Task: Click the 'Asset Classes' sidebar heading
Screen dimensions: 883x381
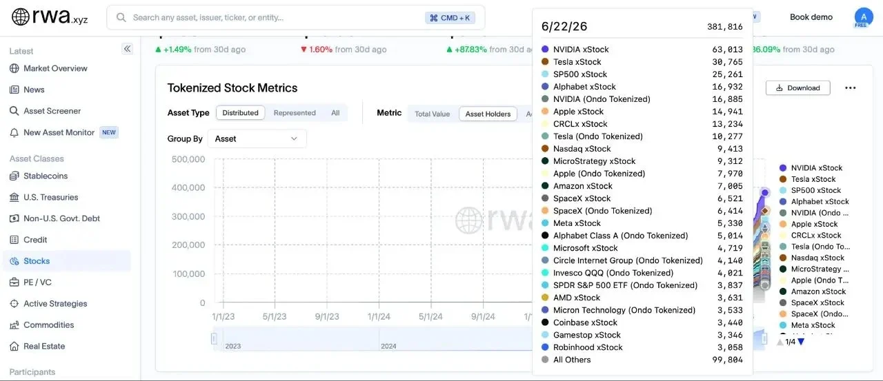Action: [x=37, y=158]
